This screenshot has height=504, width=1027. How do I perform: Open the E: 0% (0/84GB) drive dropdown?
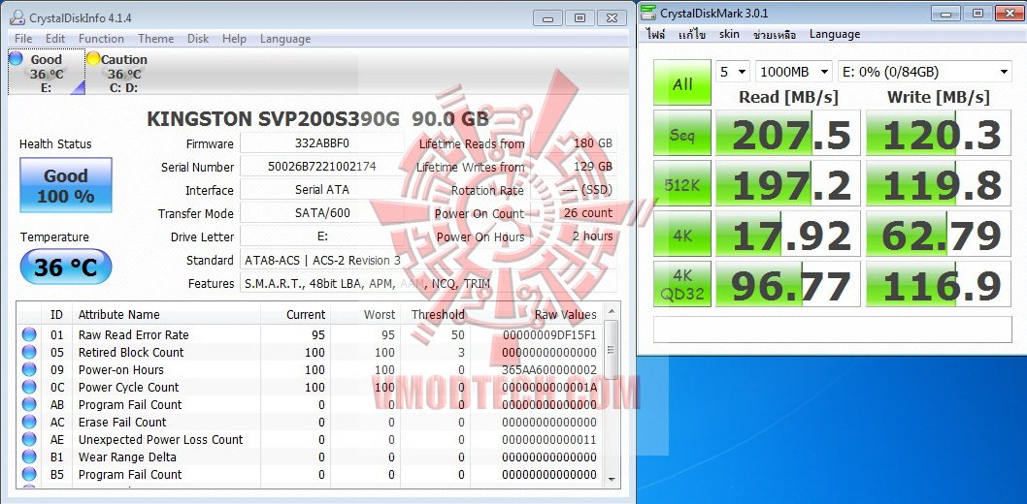[x=925, y=72]
